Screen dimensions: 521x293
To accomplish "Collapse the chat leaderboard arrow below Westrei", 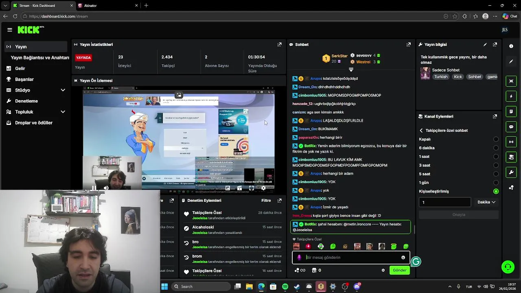I will click(351, 70).
